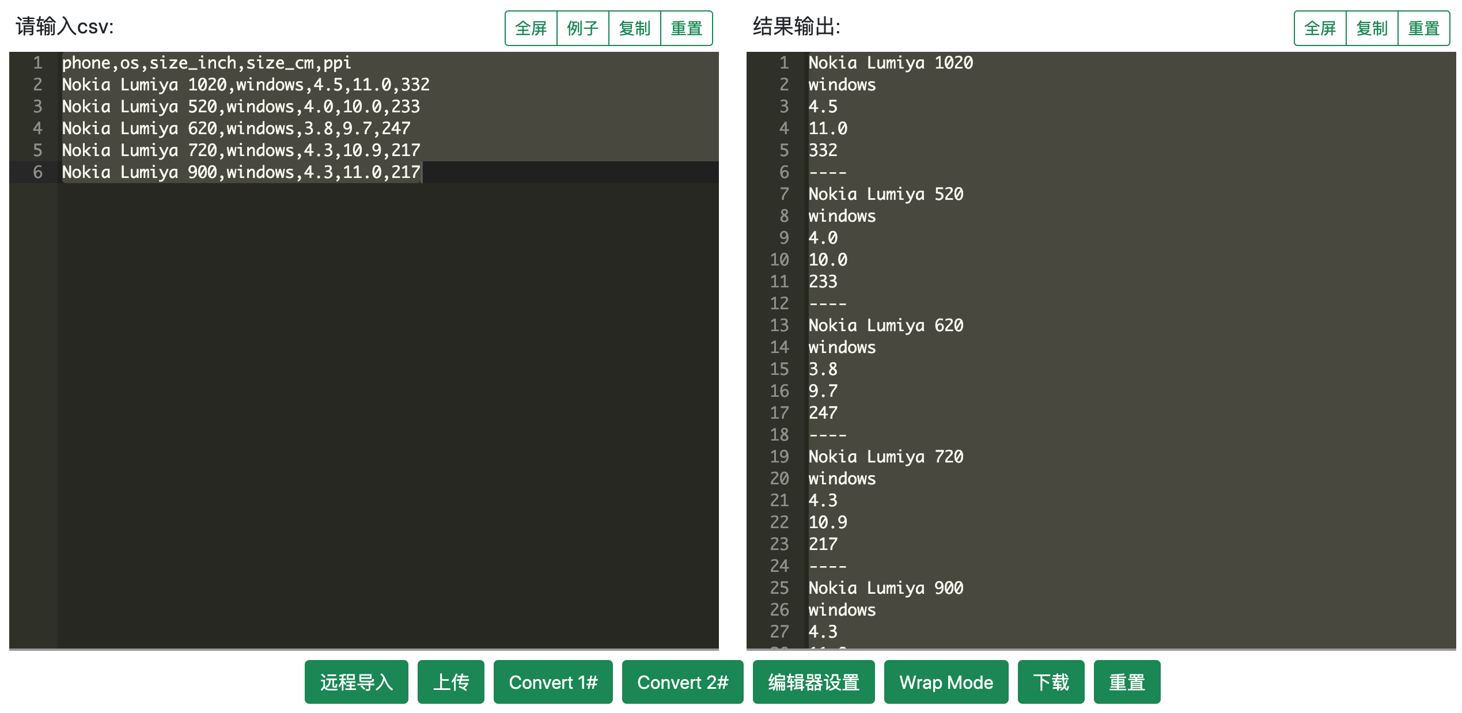Load the 例子 example CSV data

pos(583,27)
